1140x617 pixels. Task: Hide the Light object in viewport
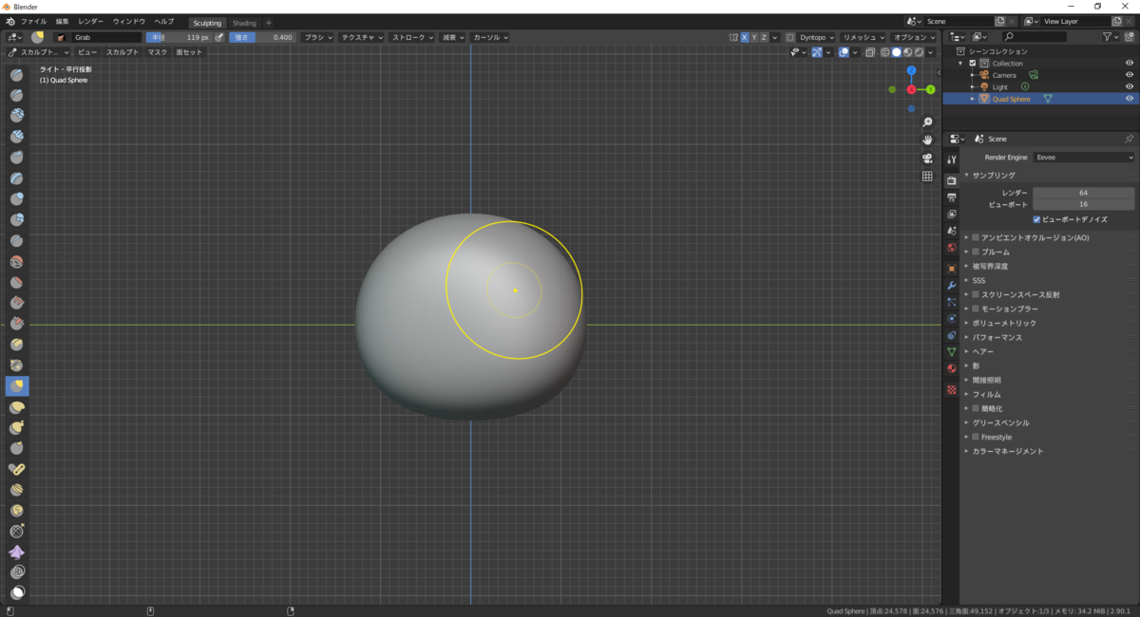point(1130,86)
